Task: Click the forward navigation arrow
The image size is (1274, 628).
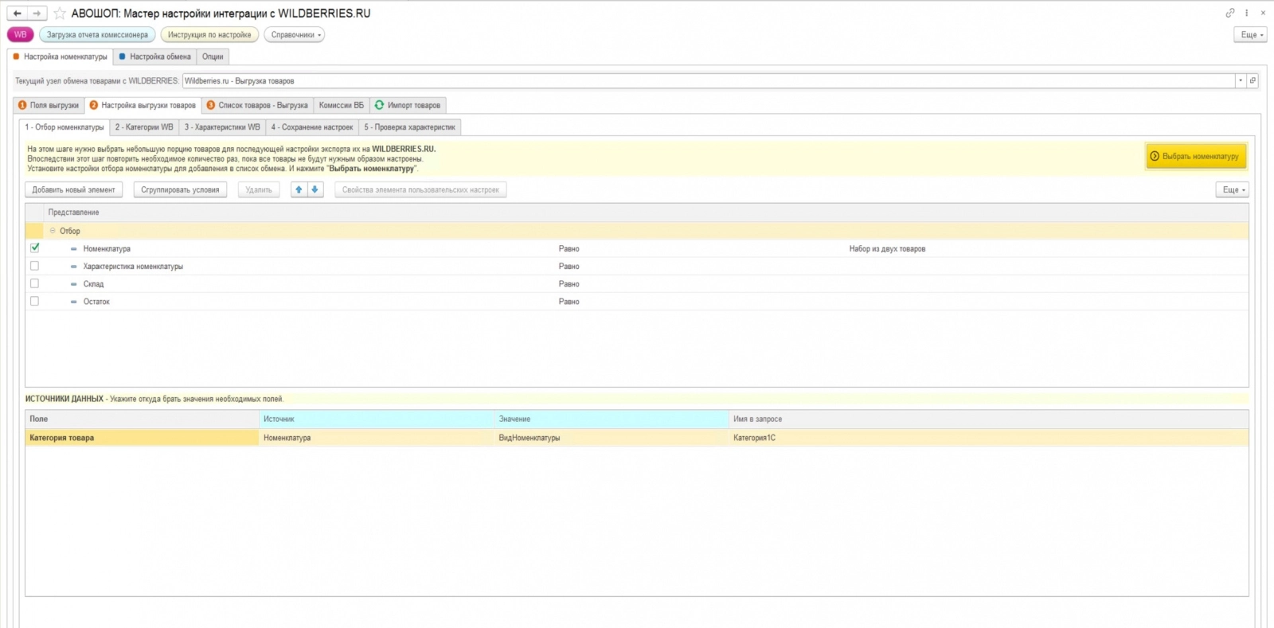Action: [x=37, y=14]
